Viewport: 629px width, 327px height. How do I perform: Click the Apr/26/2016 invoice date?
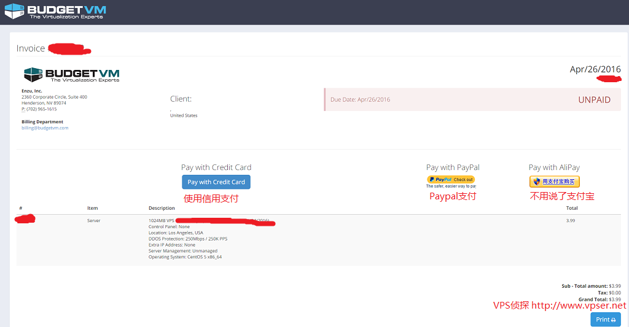coord(595,69)
